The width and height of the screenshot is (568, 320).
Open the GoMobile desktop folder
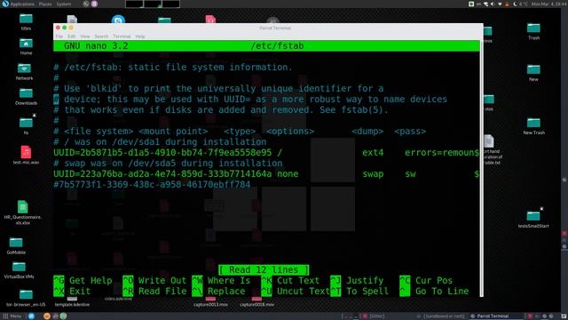tap(16, 245)
